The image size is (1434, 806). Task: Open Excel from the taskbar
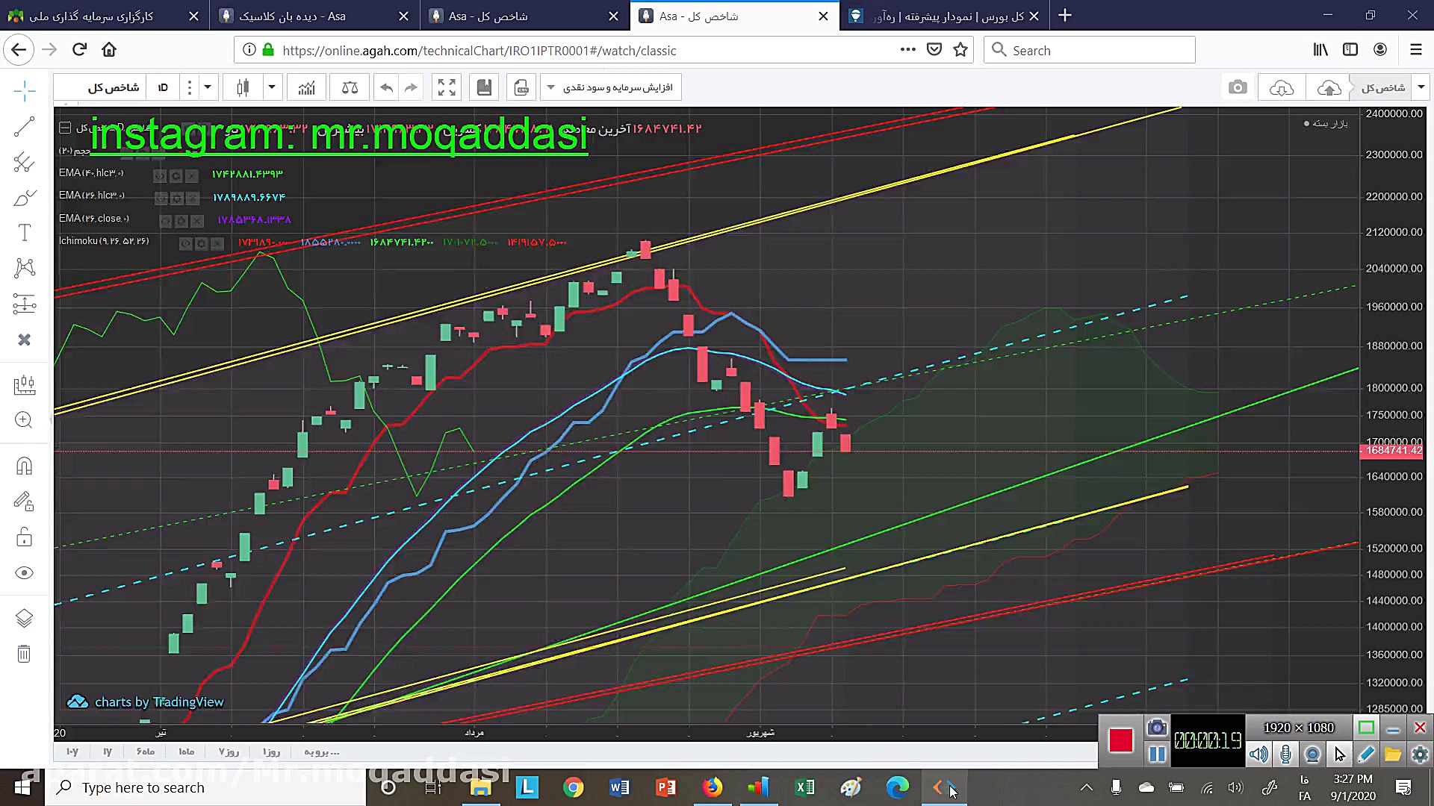coord(804,787)
